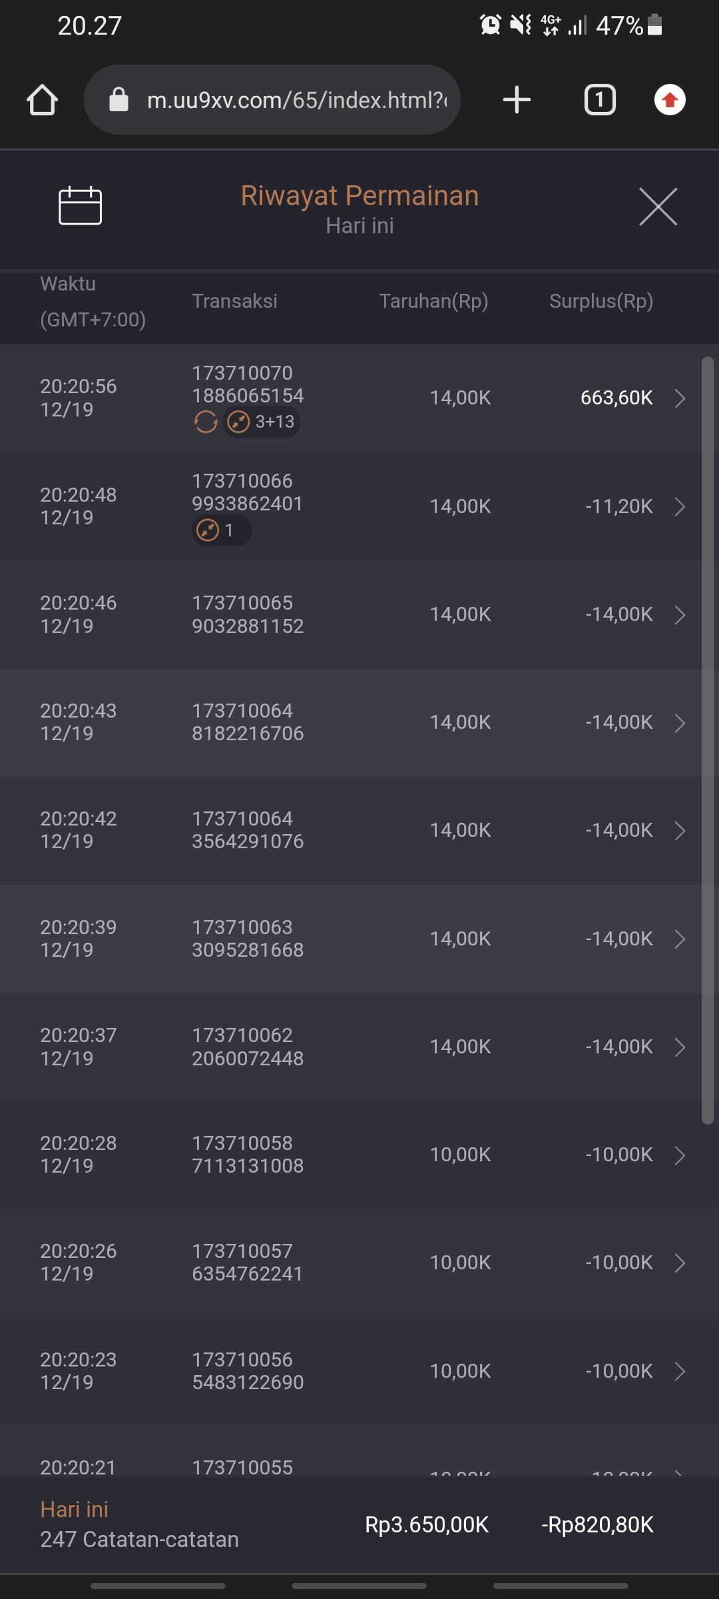Expand details of the -11,20K surplus row

click(680, 506)
